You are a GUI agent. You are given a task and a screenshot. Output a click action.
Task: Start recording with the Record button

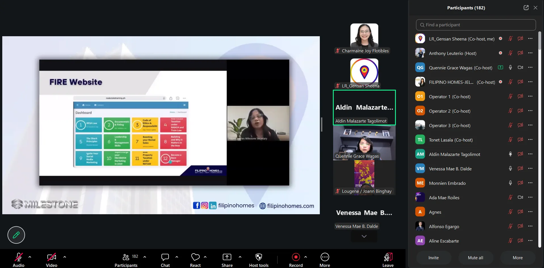coord(296,260)
